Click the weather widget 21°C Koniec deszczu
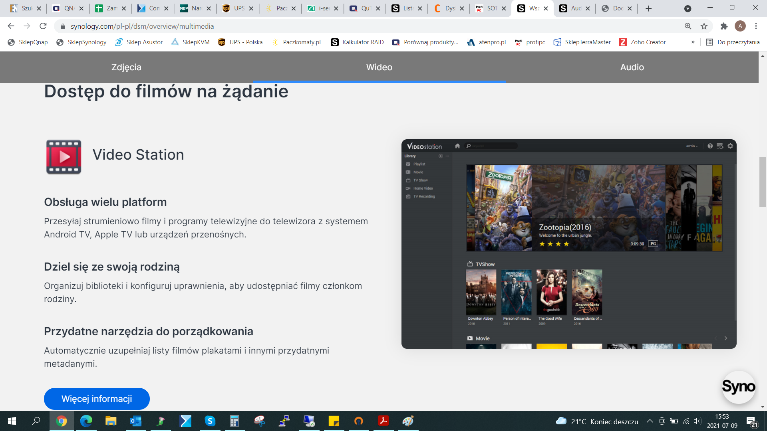 click(x=597, y=421)
